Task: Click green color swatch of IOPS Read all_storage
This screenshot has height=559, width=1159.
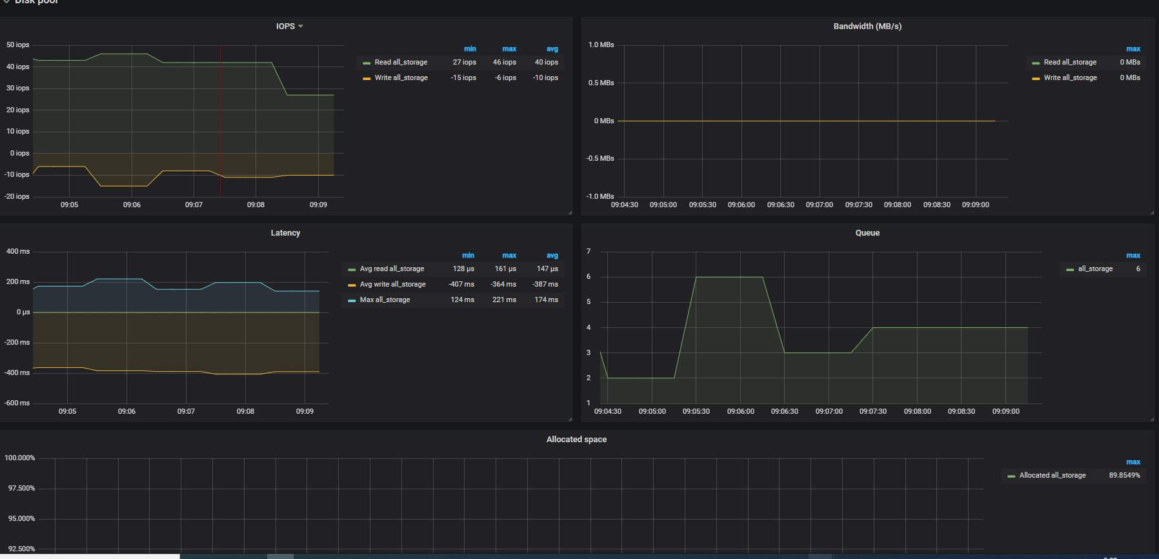Action: pyautogui.click(x=367, y=63)
